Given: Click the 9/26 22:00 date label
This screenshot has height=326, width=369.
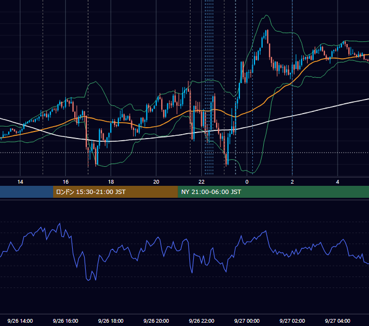Looking at the screenshot, I should click(x=201, y=321).
